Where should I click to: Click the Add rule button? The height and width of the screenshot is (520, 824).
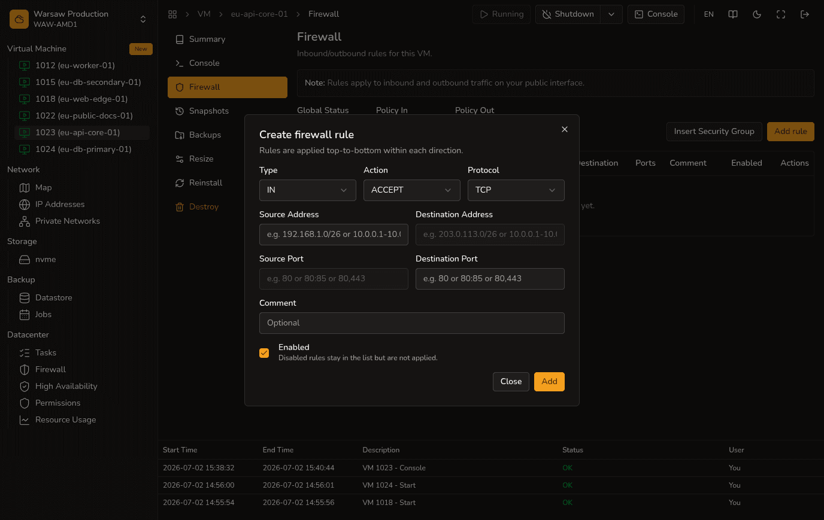click(790, 131)
